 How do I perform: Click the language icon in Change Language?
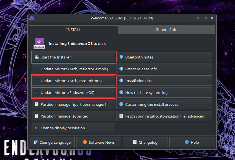tap(36, 142)
